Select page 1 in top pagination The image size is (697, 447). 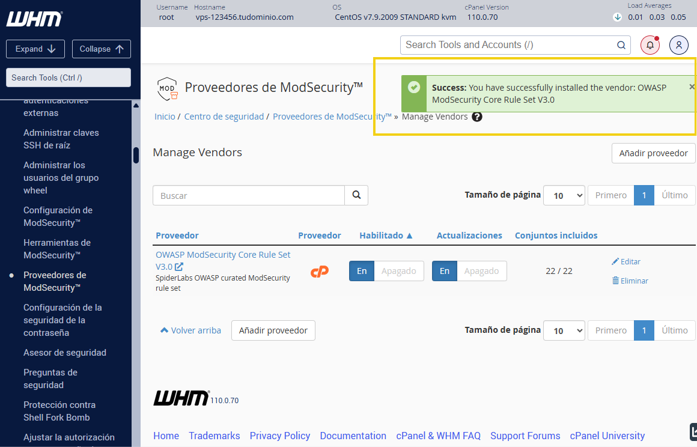(644, 195)
